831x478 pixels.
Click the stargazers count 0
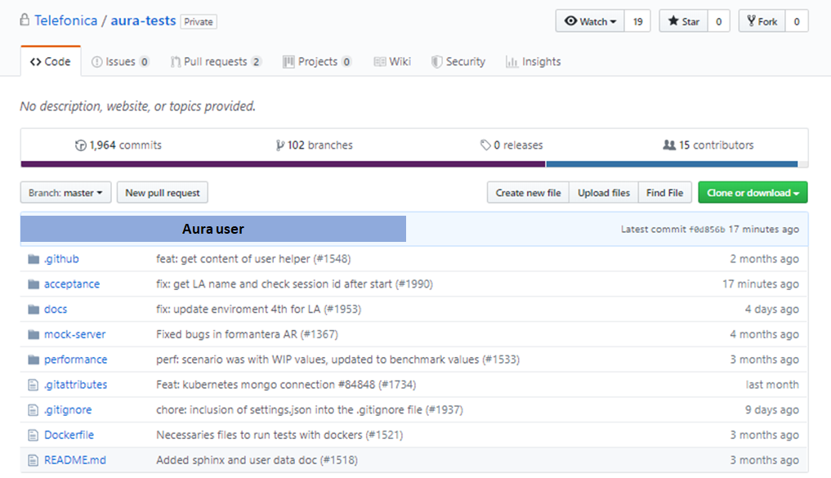(x=718, y=21)
